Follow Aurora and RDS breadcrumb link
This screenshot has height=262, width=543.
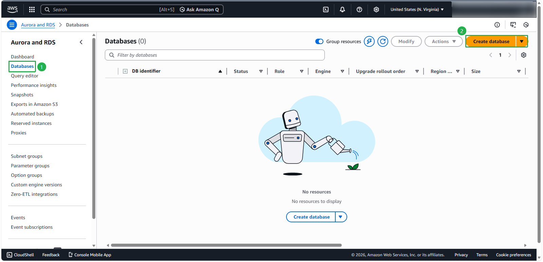click(38, 25)
